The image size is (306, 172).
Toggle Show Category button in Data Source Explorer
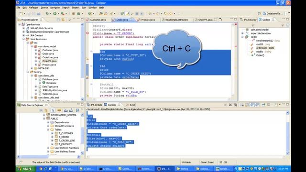click(53, 110)
